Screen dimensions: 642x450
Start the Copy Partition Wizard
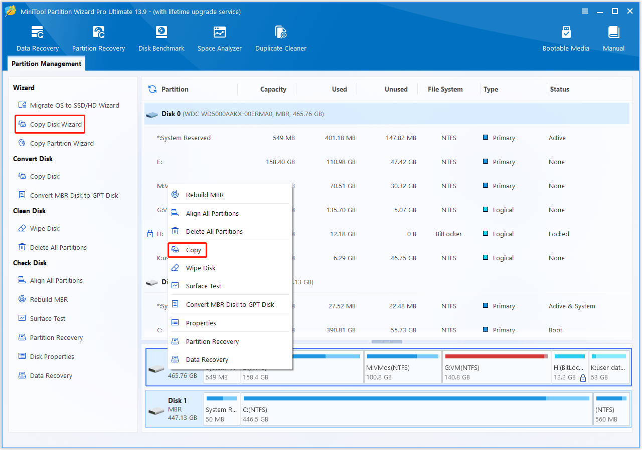point(56,143)
